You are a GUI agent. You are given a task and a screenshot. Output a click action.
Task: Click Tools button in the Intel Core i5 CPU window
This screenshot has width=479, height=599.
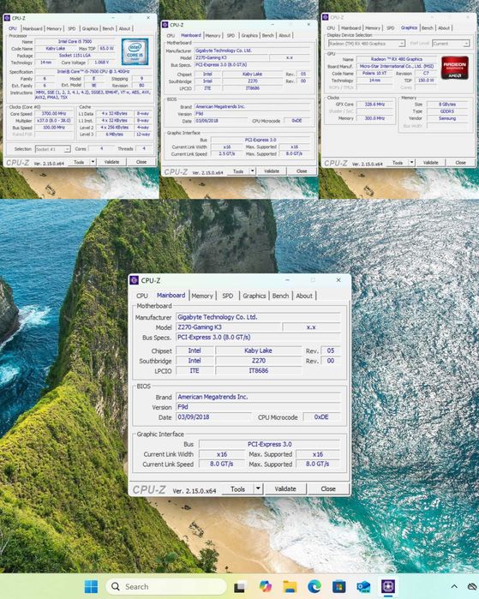point(79,162)
